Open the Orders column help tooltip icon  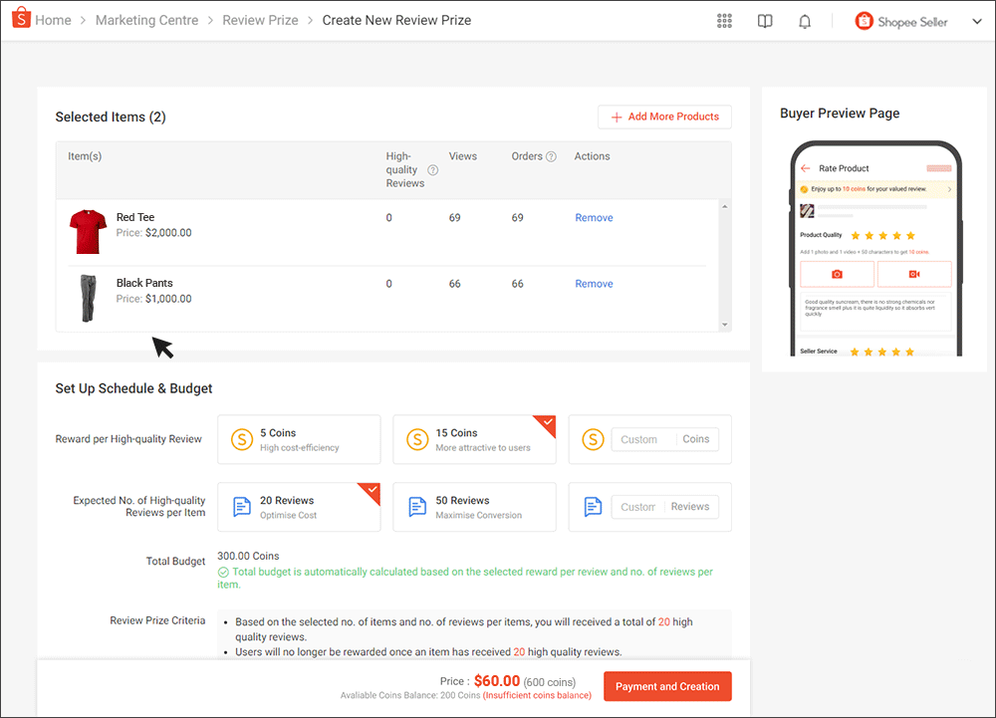[549, 156]
